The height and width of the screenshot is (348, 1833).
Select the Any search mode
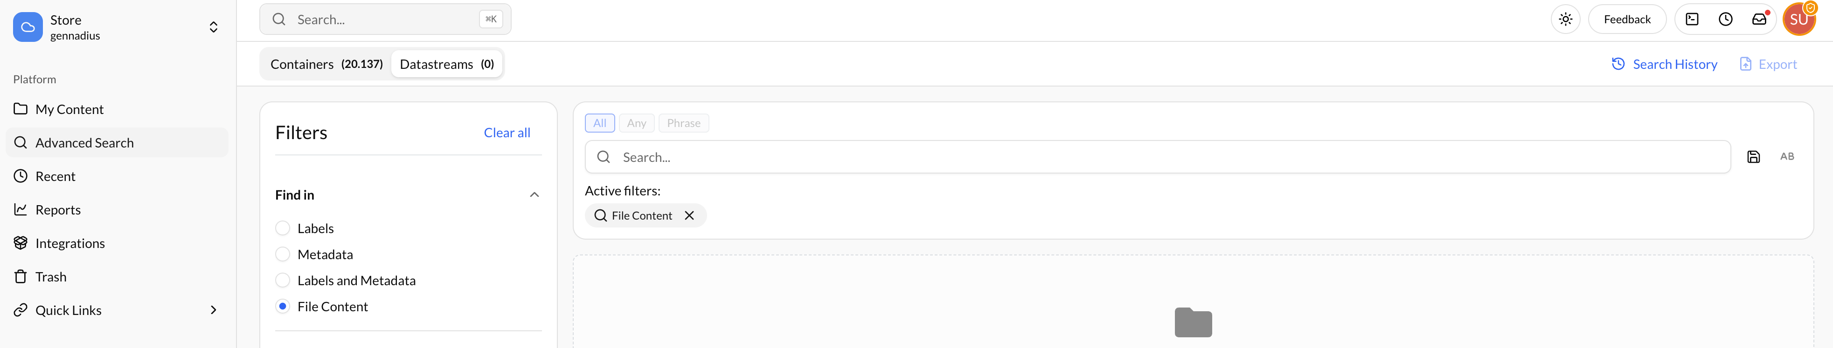coord(636,122)
